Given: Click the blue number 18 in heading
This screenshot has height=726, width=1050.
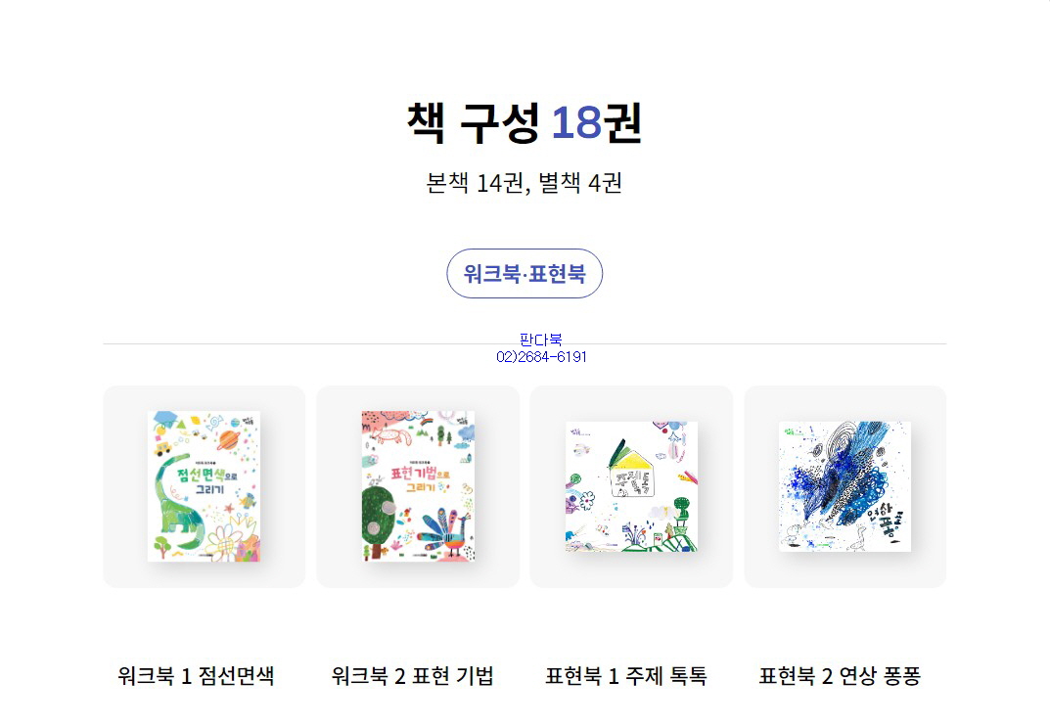Looking at the screenshot, I should 576,122.
